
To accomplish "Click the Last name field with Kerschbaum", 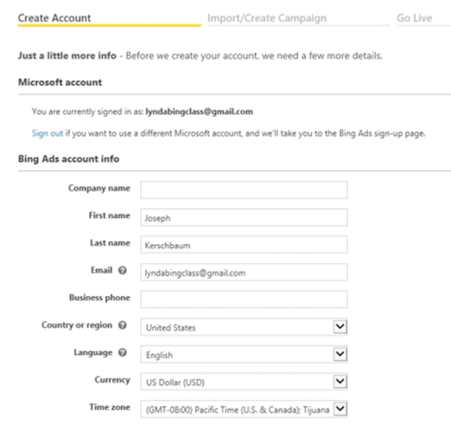I will click(x=244, y=245).
